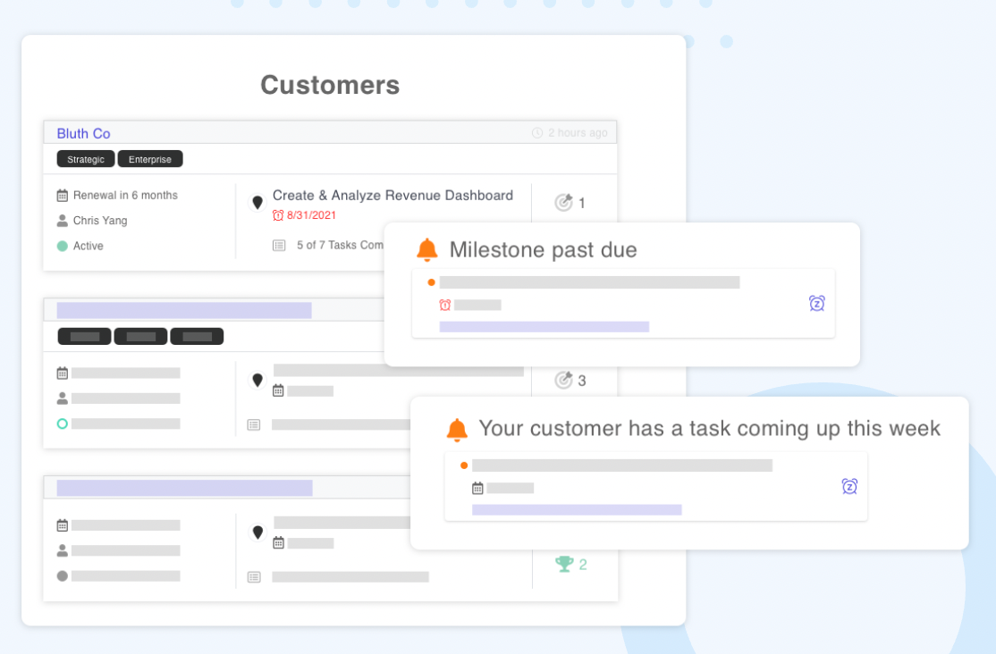Screen dimensions: 996x654
Task: Click the goal target icon with count 3
Action: pyautogui.click(x=563, y=380)
